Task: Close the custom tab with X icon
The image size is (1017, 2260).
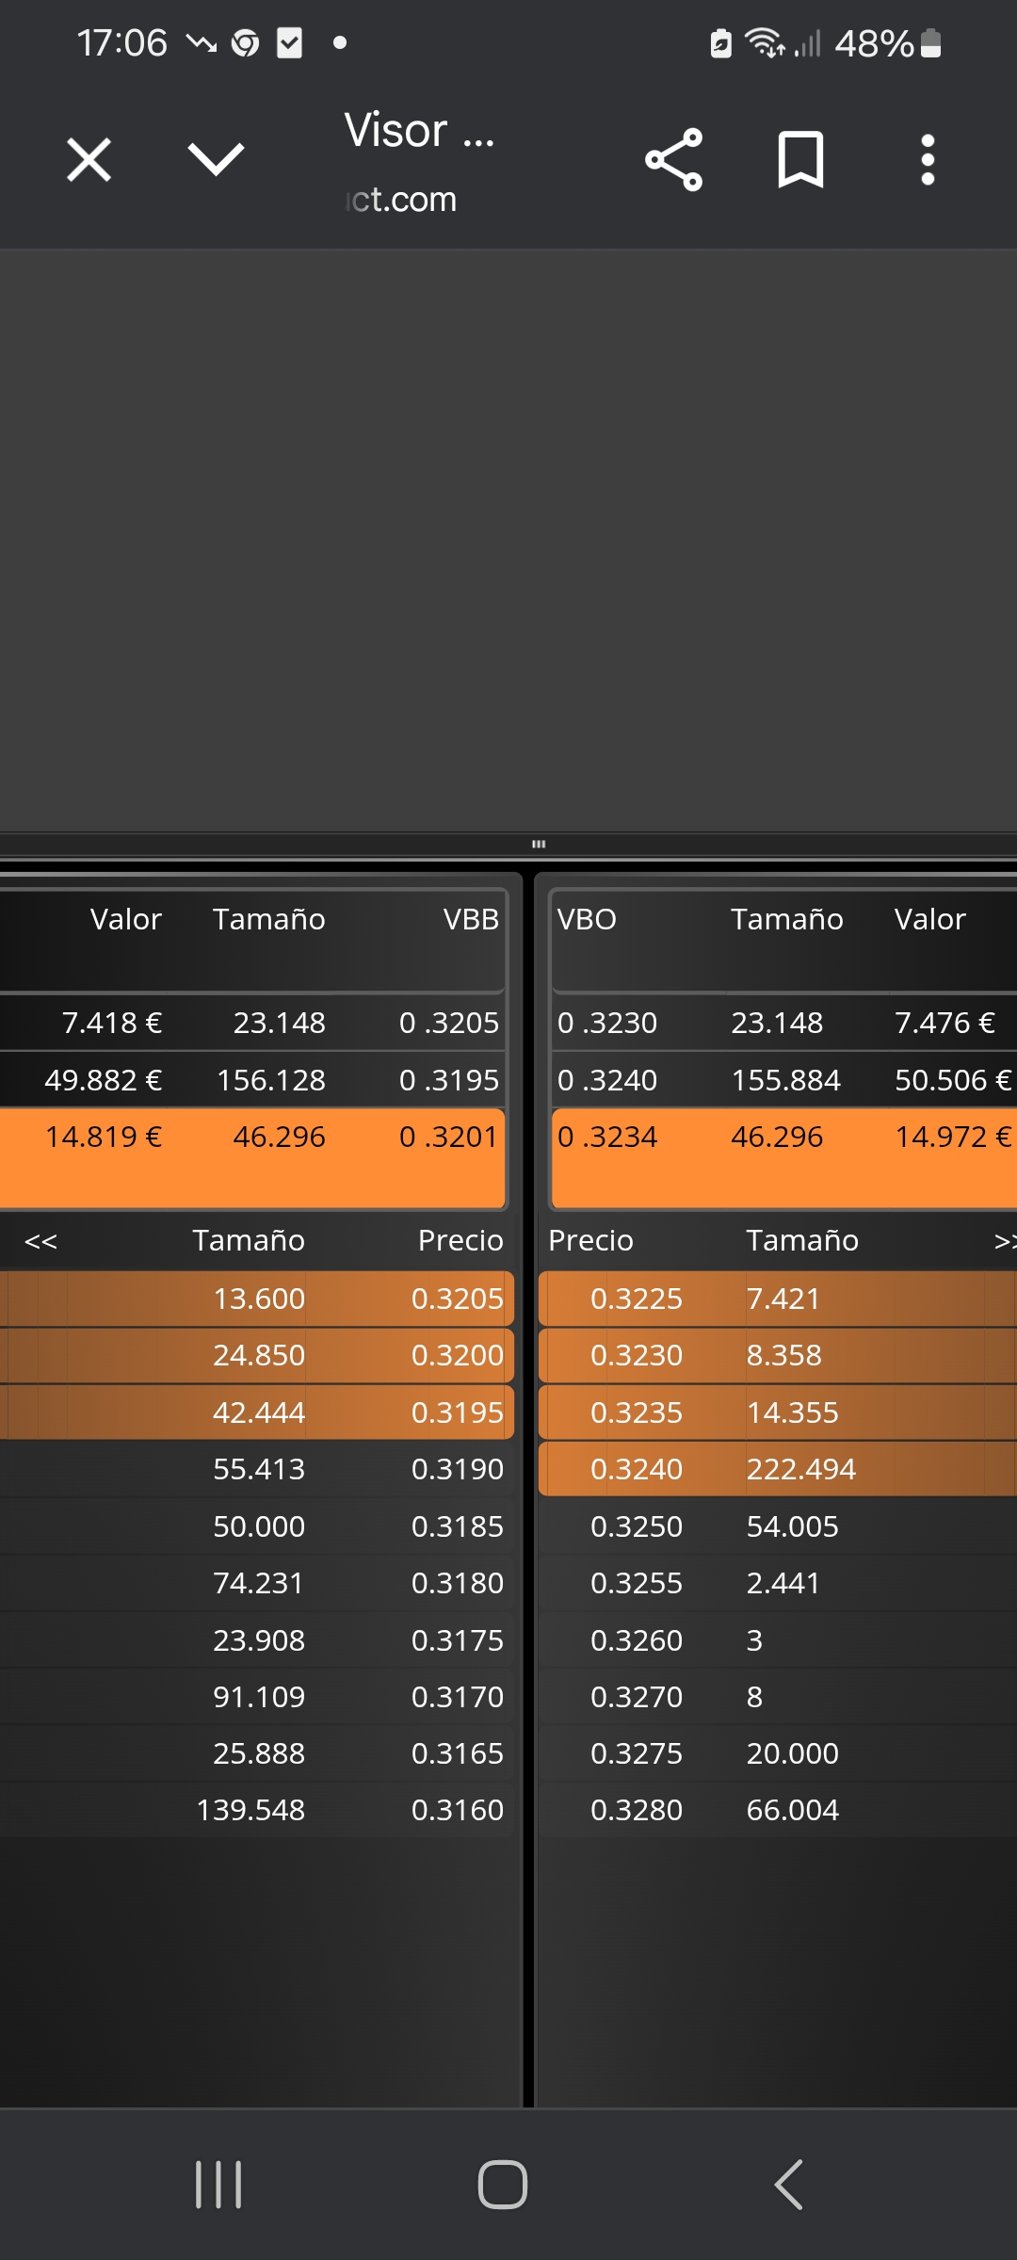Action: point(89,159)
